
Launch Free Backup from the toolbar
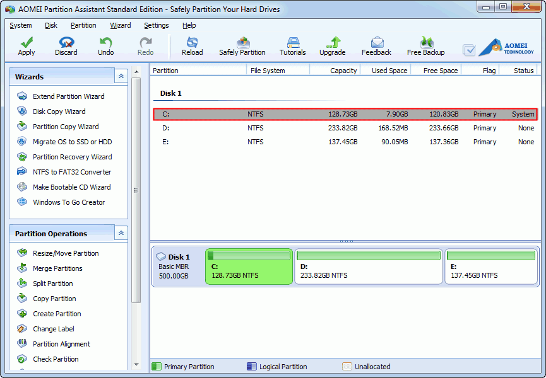tap(425, 45)
